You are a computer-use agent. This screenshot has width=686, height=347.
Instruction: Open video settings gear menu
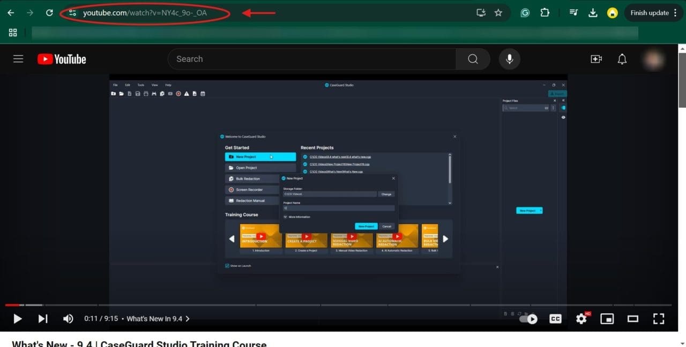(x=581, y=319)
